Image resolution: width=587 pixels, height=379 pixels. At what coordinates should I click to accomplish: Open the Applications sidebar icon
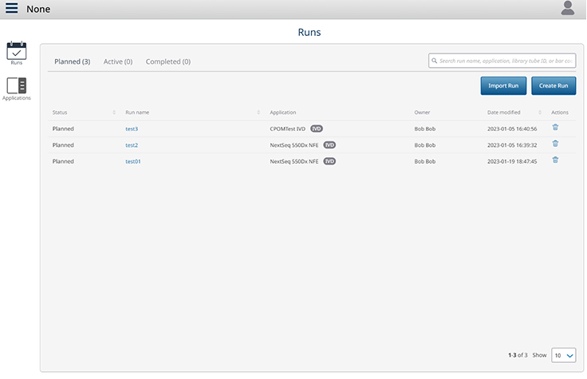17,88
